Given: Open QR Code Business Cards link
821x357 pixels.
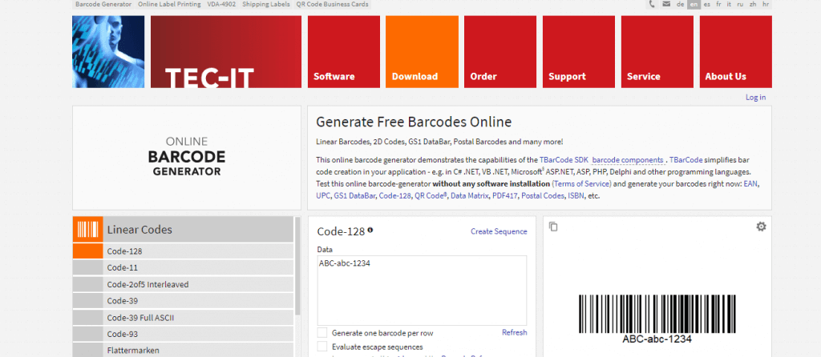Looking at the screenshot, I should [332, 4].
